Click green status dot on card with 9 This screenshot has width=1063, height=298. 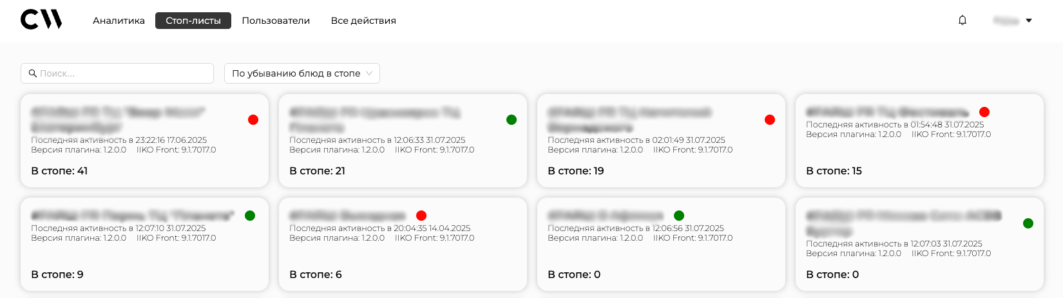coord(250,216)
